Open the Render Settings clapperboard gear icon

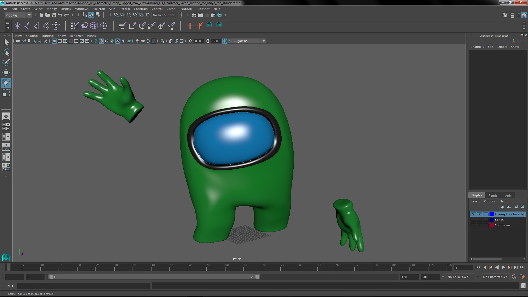pos(213,15)
